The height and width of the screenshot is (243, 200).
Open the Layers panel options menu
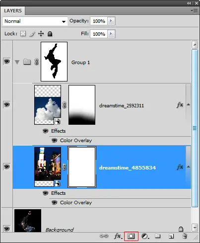click(194, 11)
